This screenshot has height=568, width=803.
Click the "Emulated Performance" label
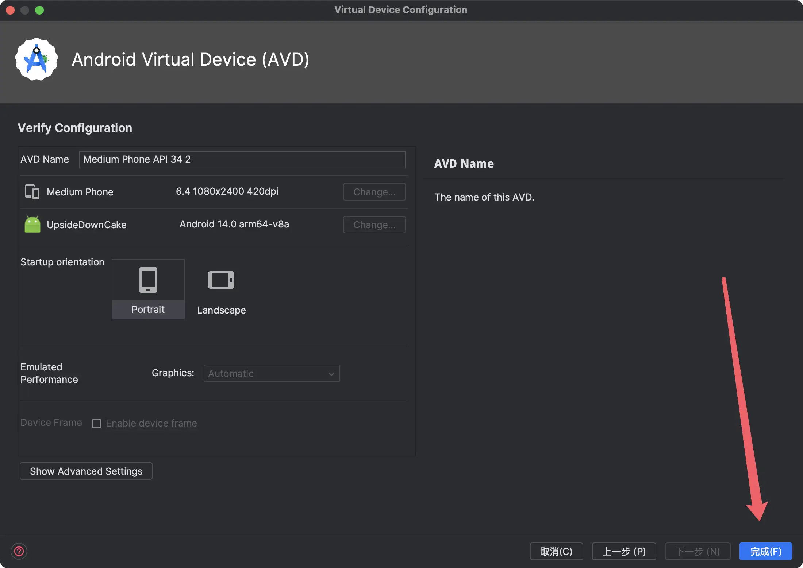[x=49, y=373]
